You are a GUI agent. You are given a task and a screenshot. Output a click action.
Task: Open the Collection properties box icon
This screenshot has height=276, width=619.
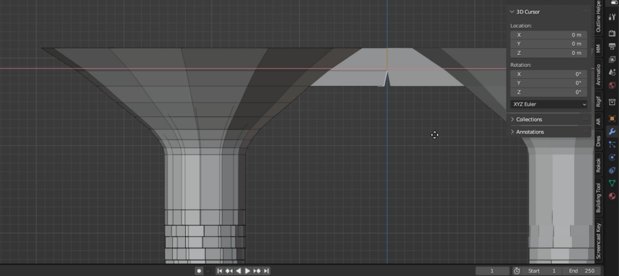(612, 102)
